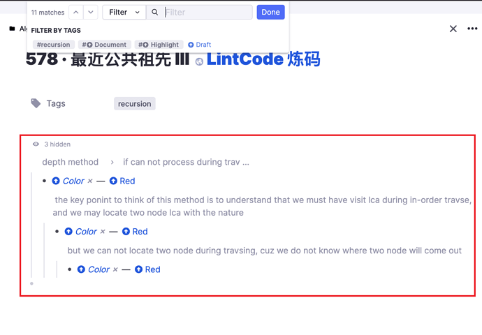Click bullet of the third Color row

(x=70, y=269)
